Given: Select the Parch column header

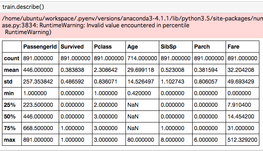Looking at the screenshot, I should (x=202, y=47).
